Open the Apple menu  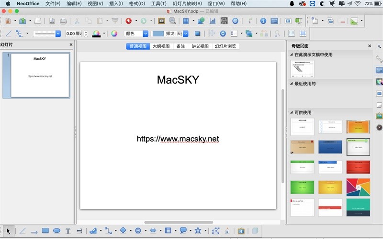(x=8, y=3)
